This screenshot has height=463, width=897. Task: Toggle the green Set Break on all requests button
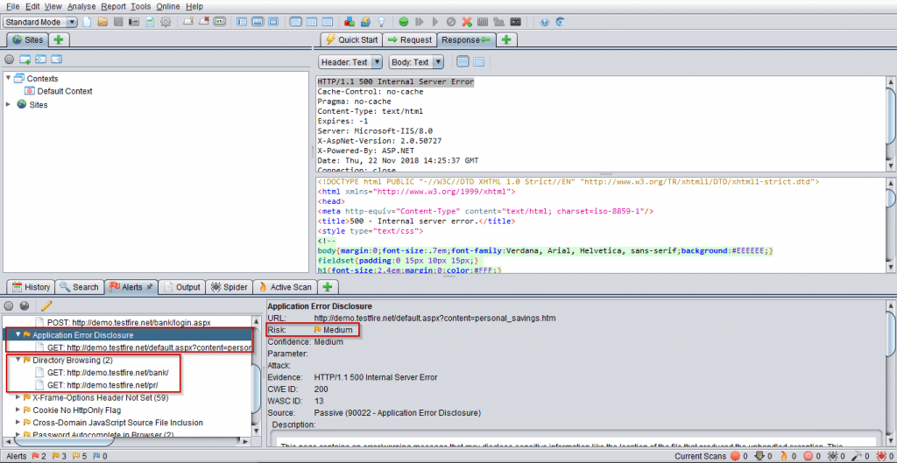[404, 22]
